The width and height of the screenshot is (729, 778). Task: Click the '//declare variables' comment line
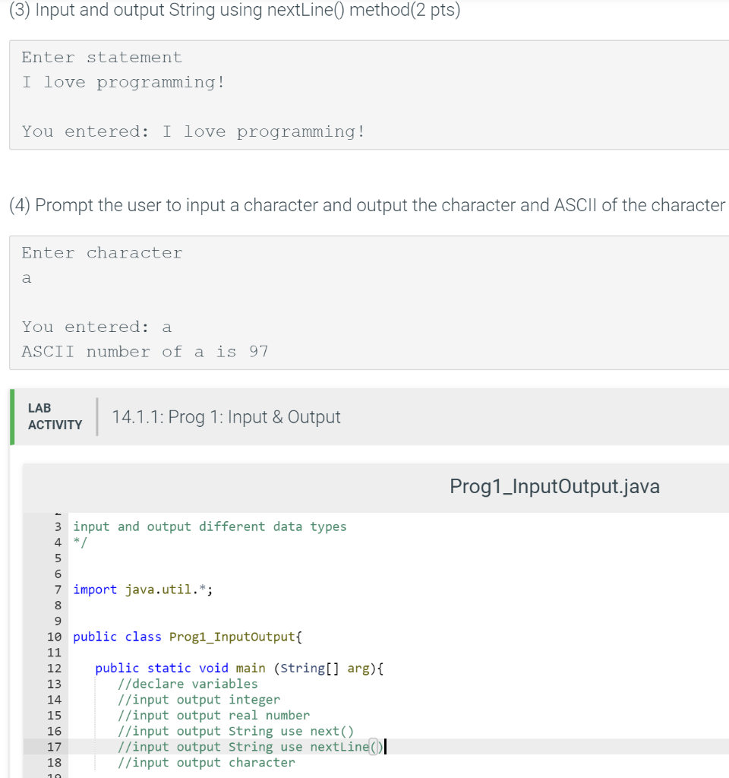pos(188,684)
